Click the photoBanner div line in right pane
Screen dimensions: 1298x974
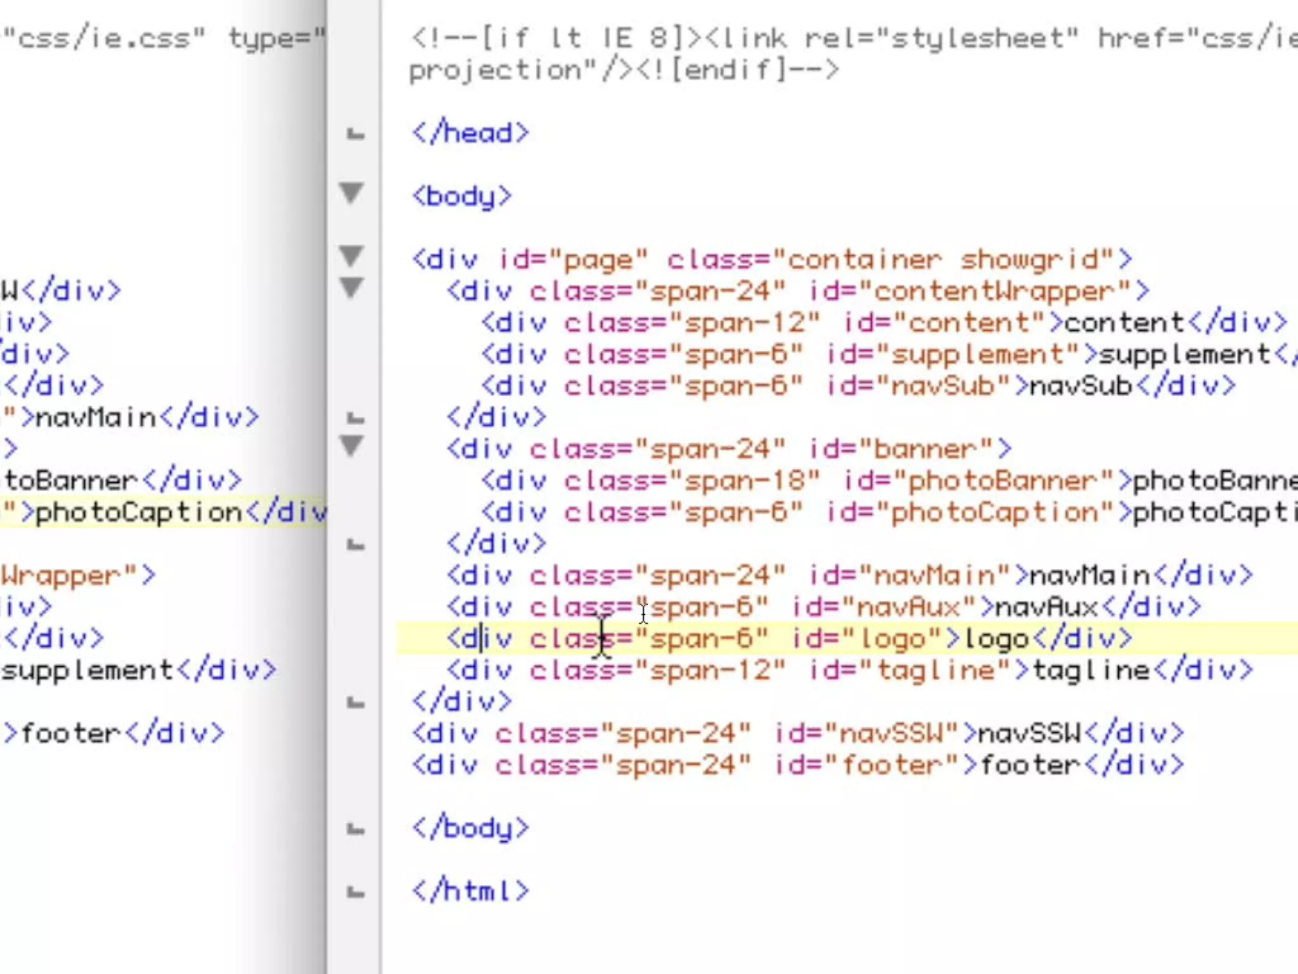tap(887, 481)
